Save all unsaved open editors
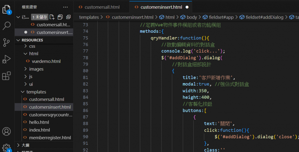The image size is (299, 152). click(x=60, y=17)
